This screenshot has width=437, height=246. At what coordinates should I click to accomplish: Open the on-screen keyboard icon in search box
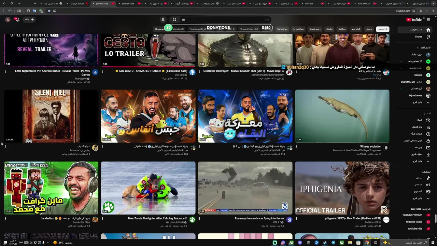[x=183, y=20]
